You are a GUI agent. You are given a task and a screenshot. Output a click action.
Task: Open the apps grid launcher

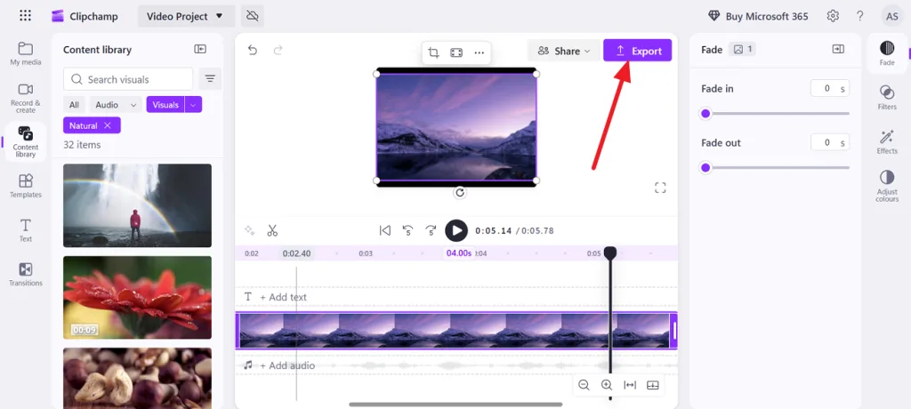point(25,16)
